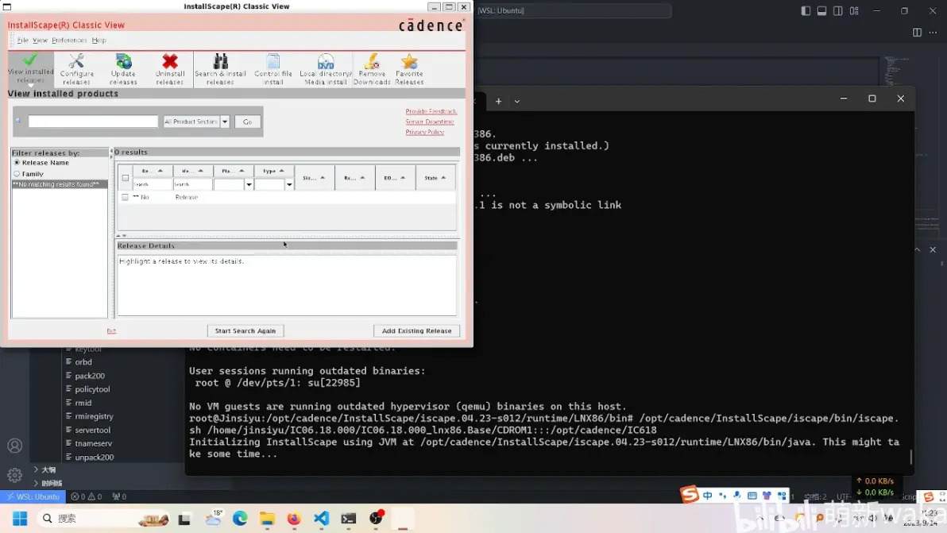The image size is (947, 533).
Task: Split the VS Code editor
Action: point(917,33)
